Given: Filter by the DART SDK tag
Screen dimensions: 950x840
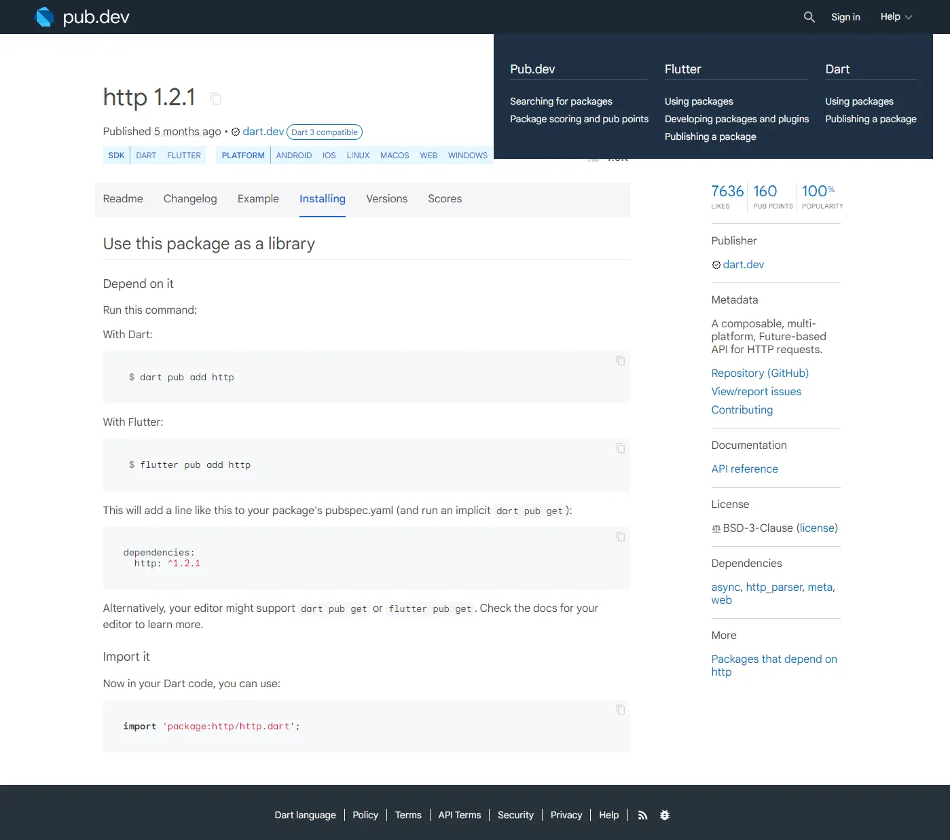Looking at the screenshot, I should pos(146,156).
